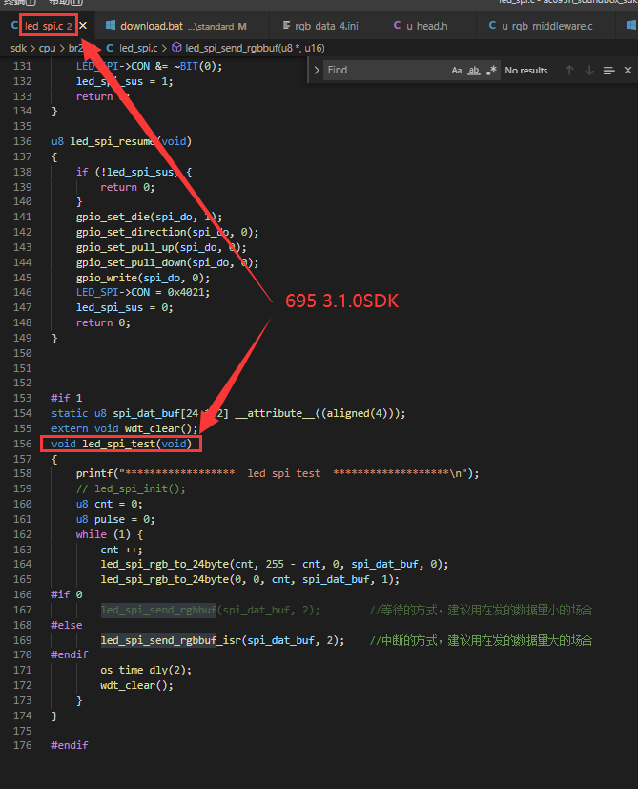This screenshot has height=789, width=638.
Task: Click led_spi_send_rgbbuf_isr call on line 169
Action: point(222,640)
